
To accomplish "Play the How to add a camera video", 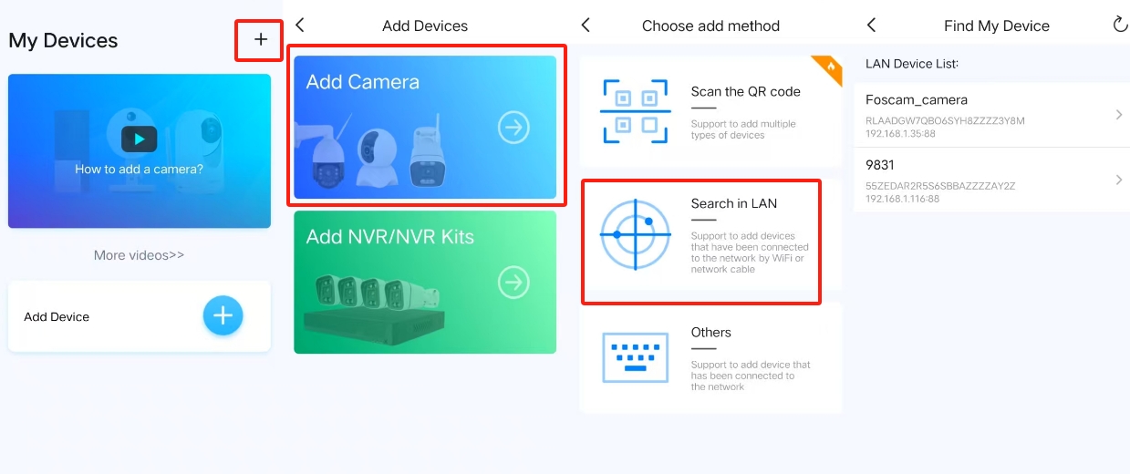I will pyautogui.click(x=139, y=139).
